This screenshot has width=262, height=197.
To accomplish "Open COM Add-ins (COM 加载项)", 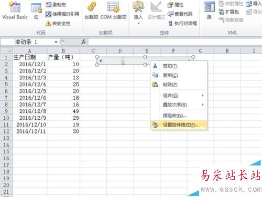I will (114, 11).
